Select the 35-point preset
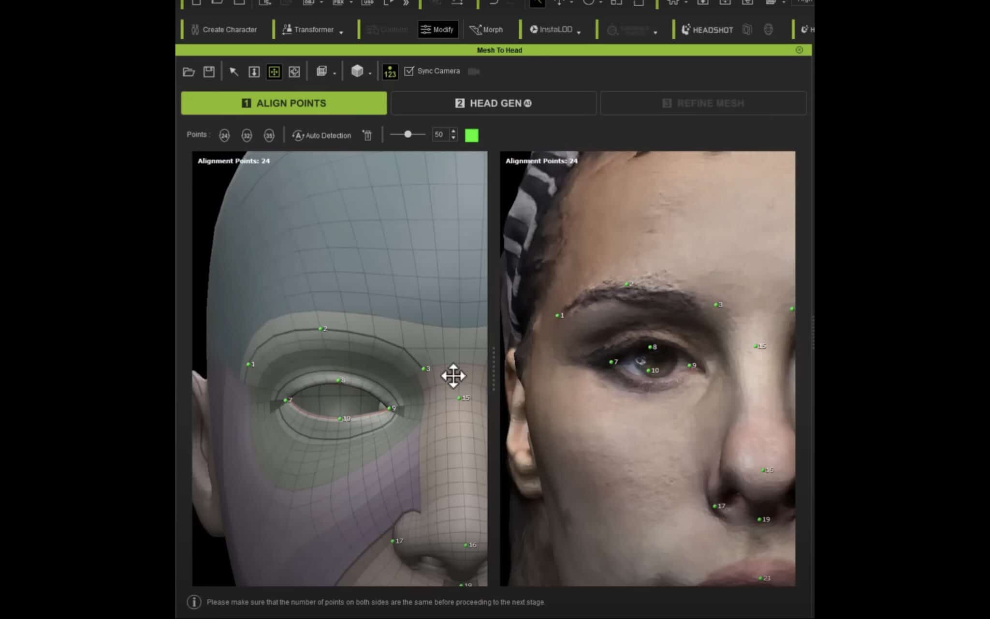 click(x=269, y=136)
